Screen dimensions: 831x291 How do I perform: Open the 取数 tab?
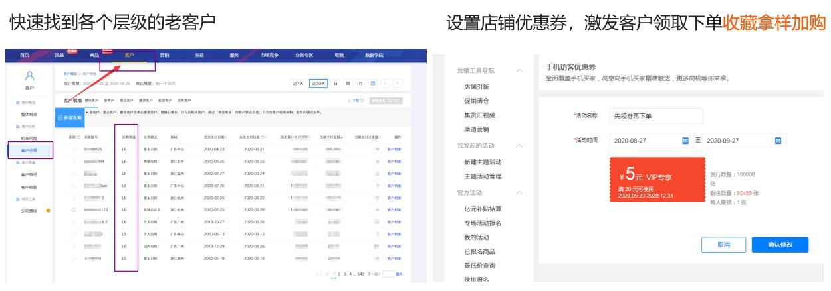click(x=339, y=55)
